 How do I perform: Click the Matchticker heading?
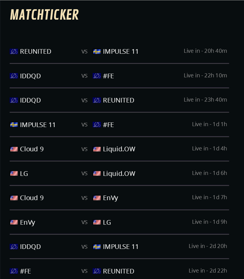pyautogui.click(x=44, y=15)
